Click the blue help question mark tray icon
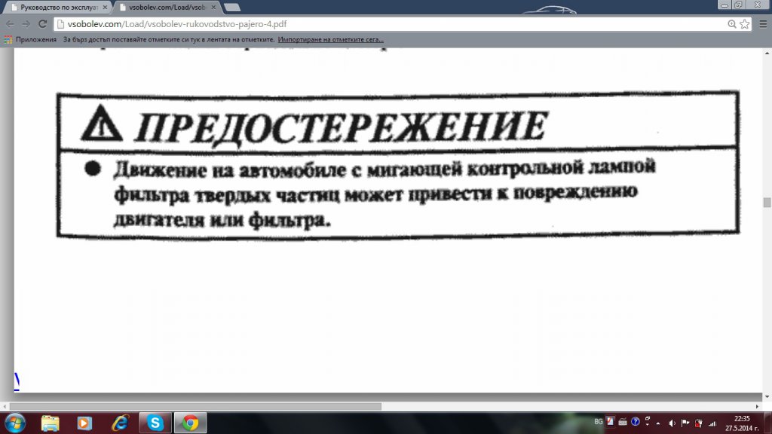 pos(635,422)
